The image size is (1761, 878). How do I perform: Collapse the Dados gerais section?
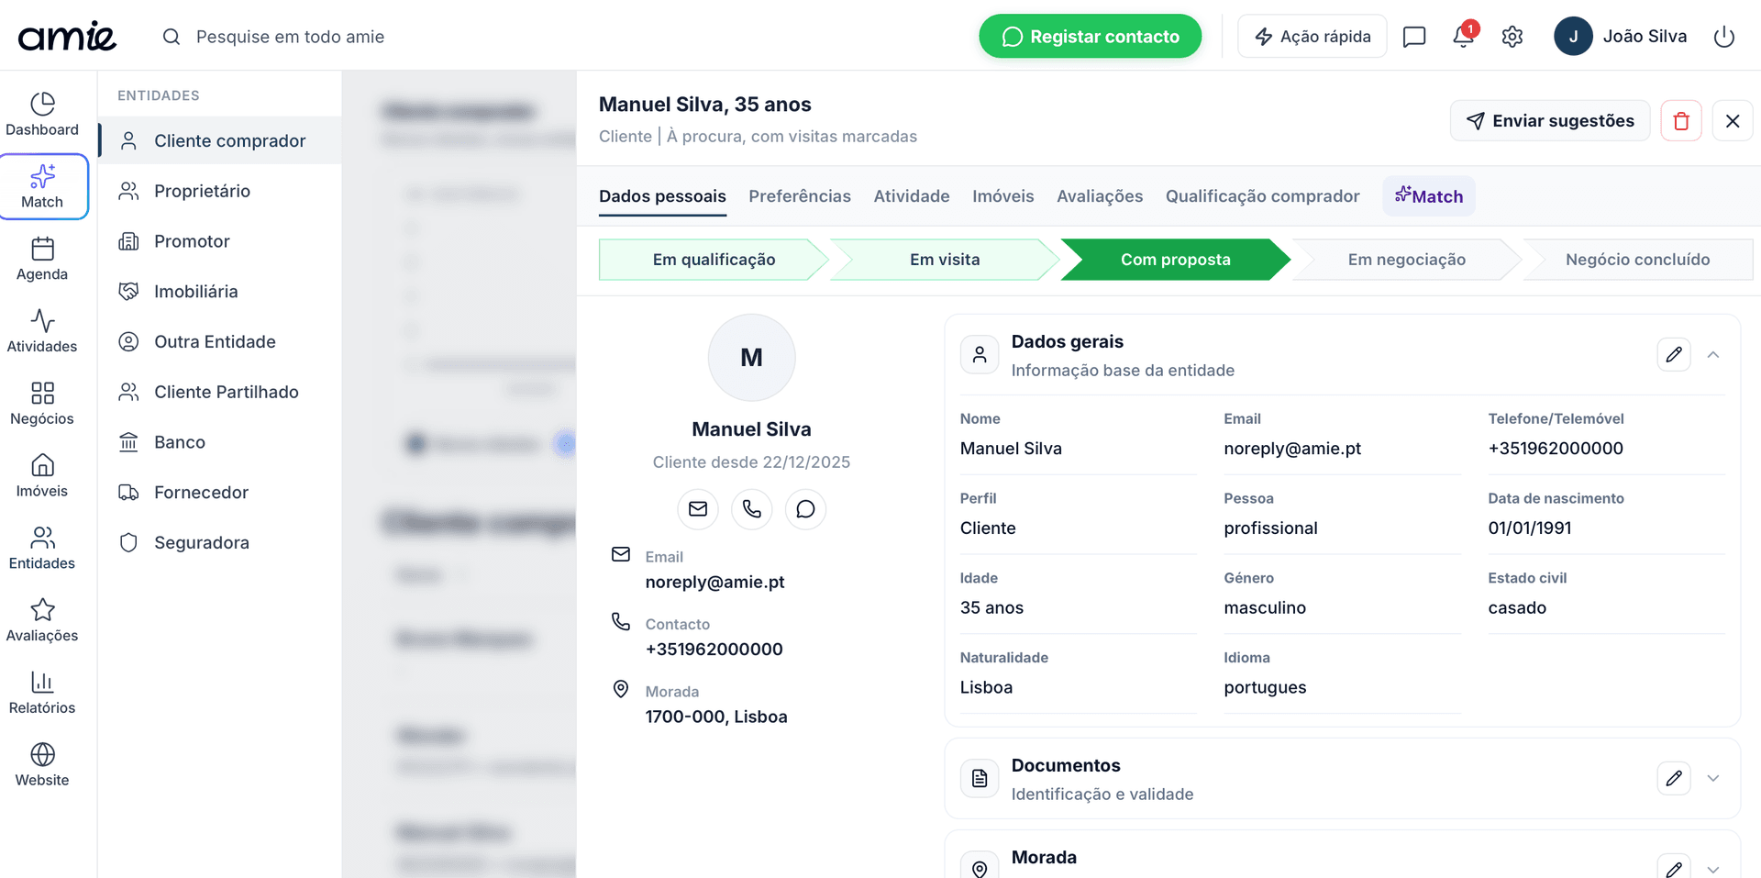(x=1713, y=355)
